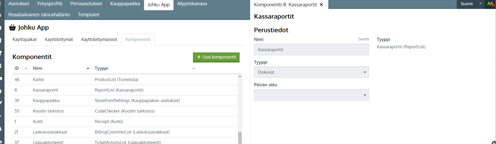This screenshot has width=496, height=144.
Task: Select the Koodin tarkistus component row
Action: (125, 111)
